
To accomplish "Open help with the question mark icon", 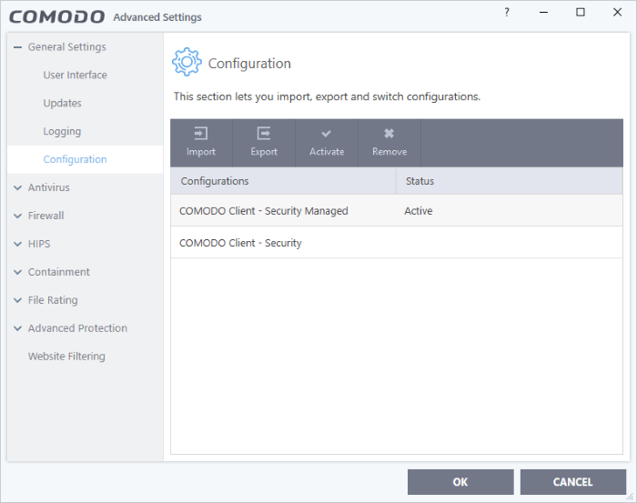I will point(507,13).
